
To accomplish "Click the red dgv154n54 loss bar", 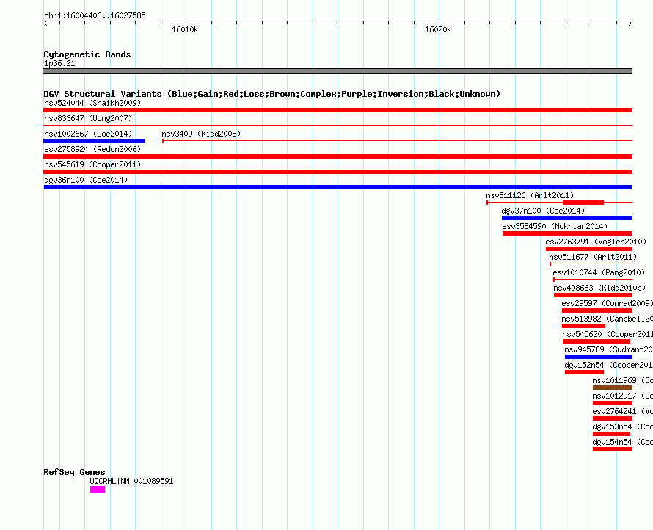I will pos(613,449).
